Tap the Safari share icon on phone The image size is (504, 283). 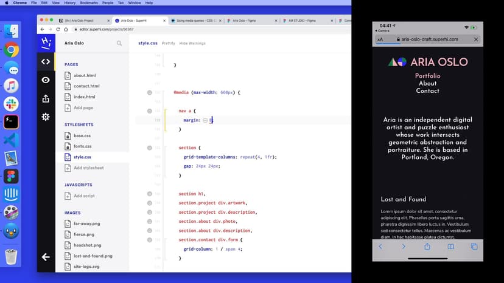(x=427, y=247)
